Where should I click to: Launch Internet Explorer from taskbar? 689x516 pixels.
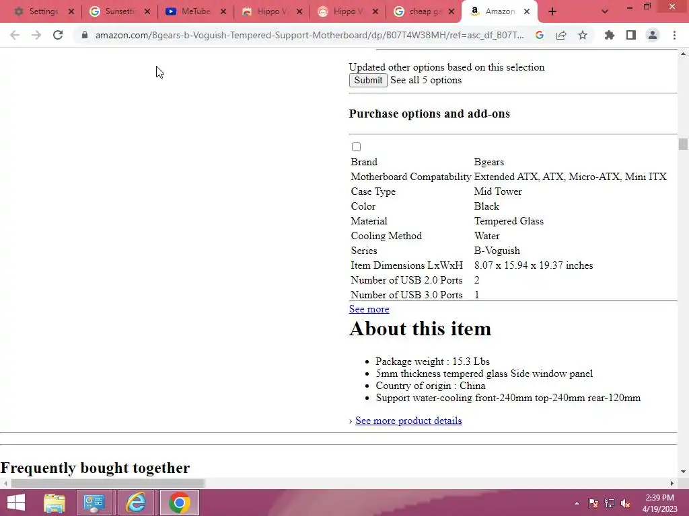(x=136, y=503)
